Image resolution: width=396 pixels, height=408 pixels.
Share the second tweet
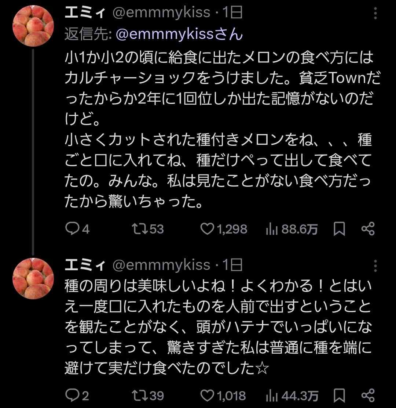368,396
